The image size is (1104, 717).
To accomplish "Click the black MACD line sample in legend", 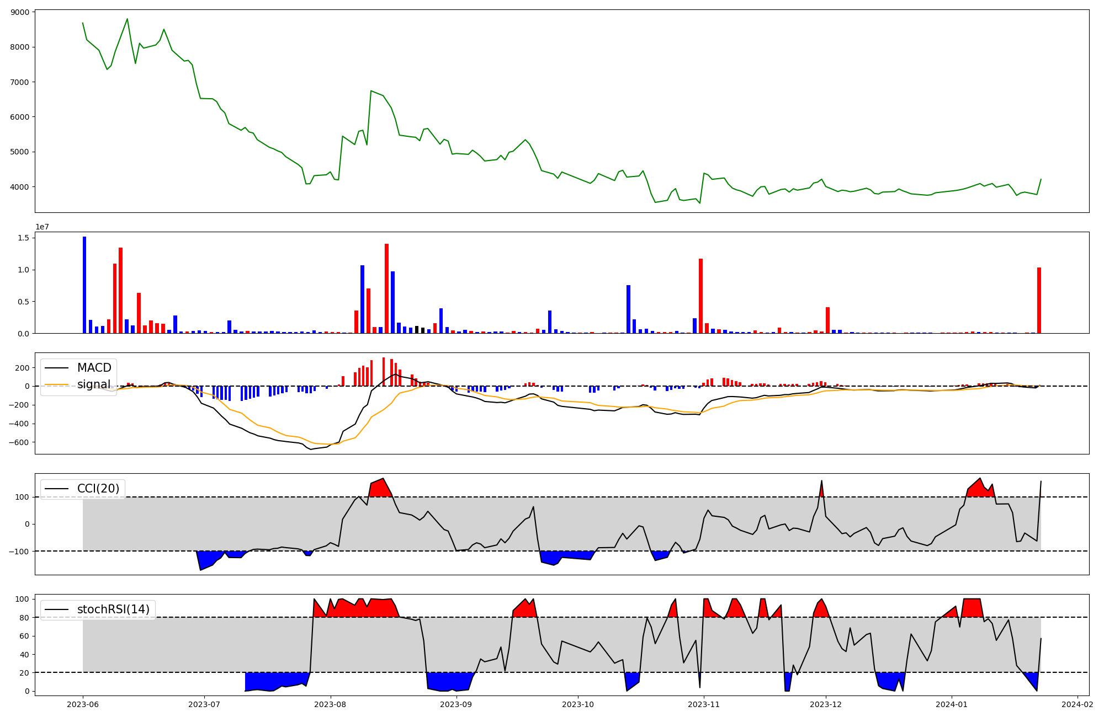I will click(x=57, y=368).
